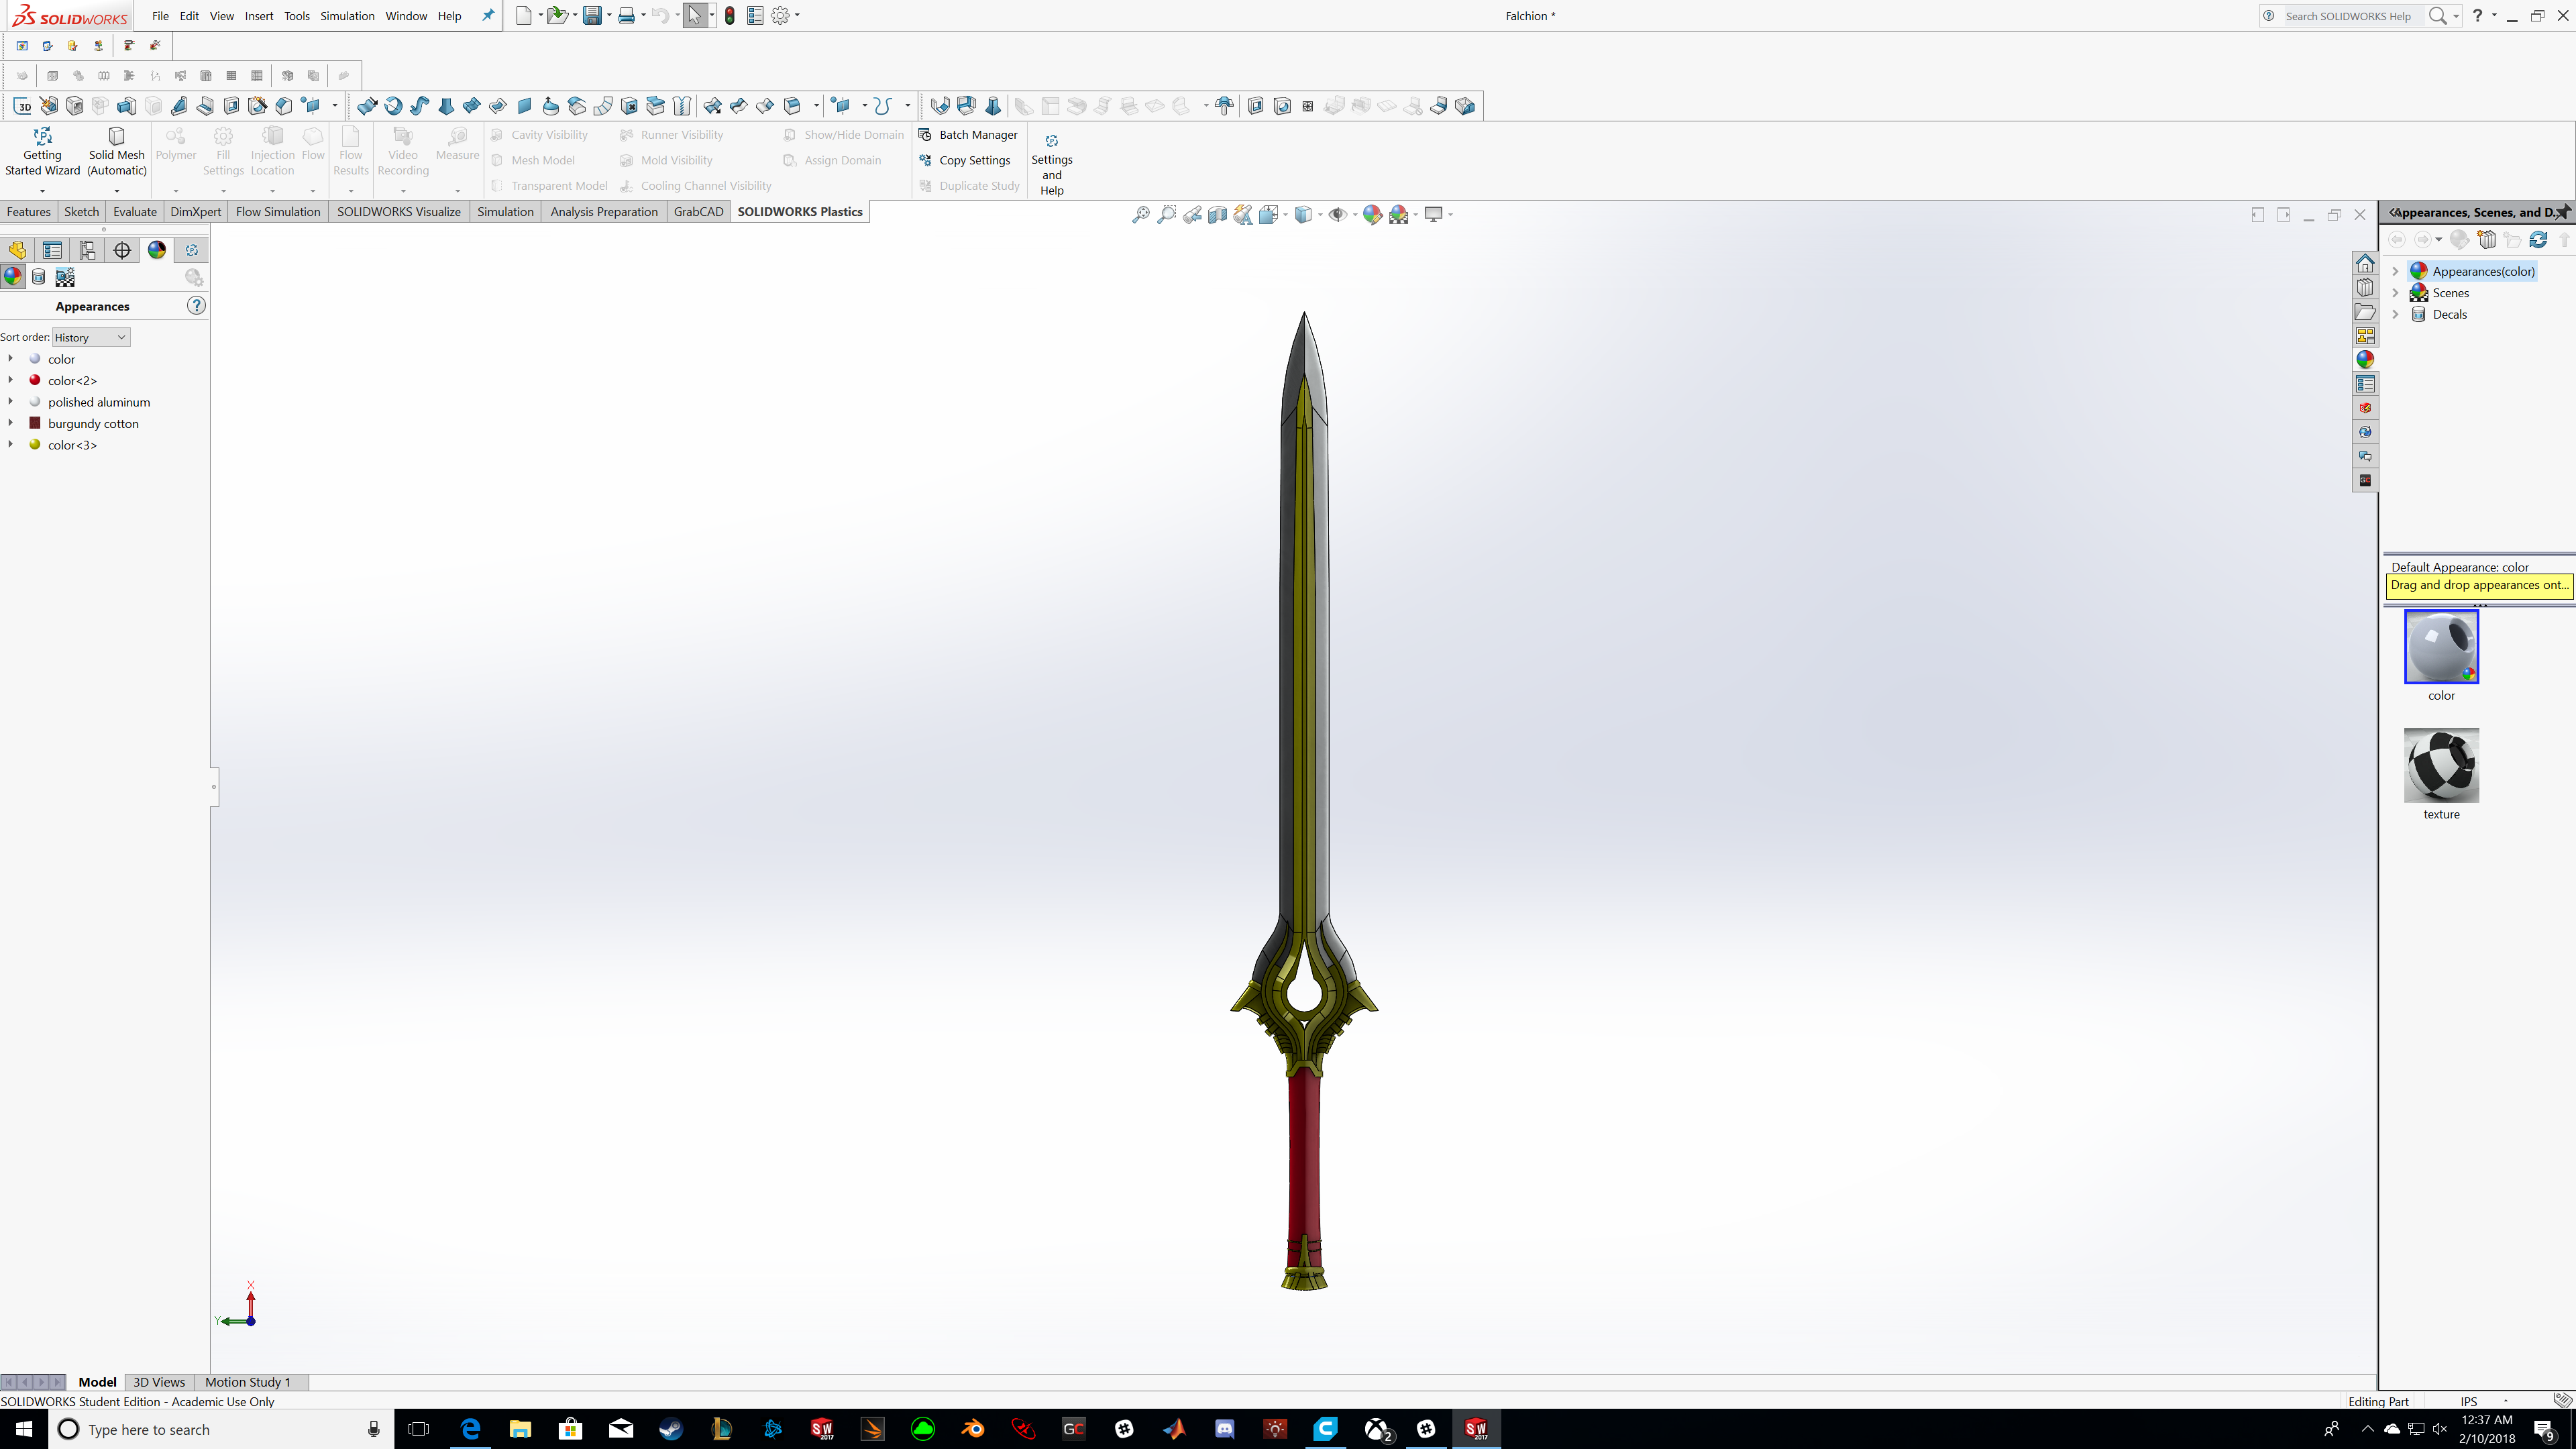The height and width of the screenshot is (1449, 2576).
Task: Open the File Explorer folder icon in task pane
Action: (x=2365, y=312)
